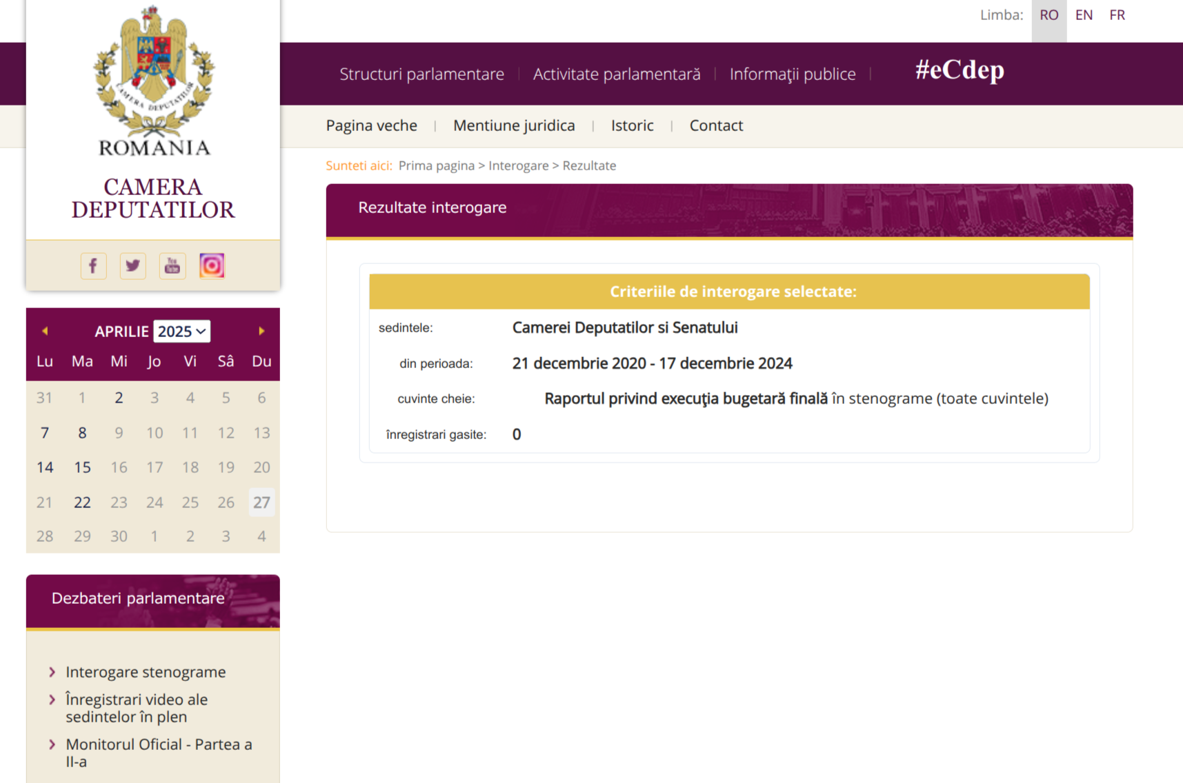1183x783 pixels.
Task: Open Structuri parlamentare menu
Action: coord(421,74)
